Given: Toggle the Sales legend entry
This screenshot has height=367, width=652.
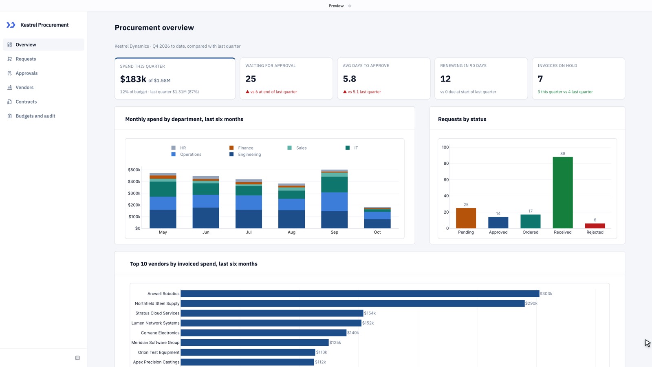Looking at the screenshot, I should [x=297, y=148].
